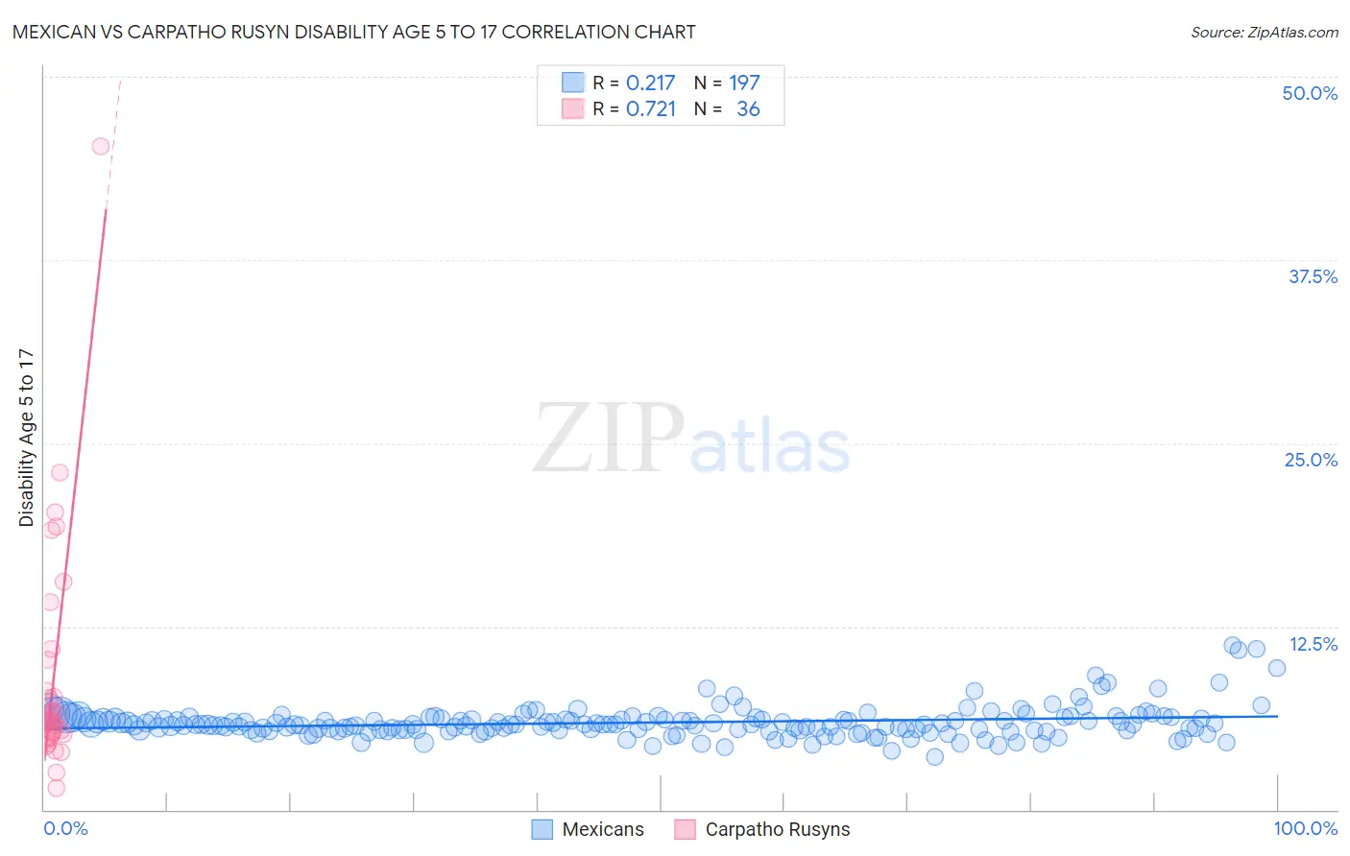Select the Mexicans legend label
1350x856 pixels.
tap(603, 829)
